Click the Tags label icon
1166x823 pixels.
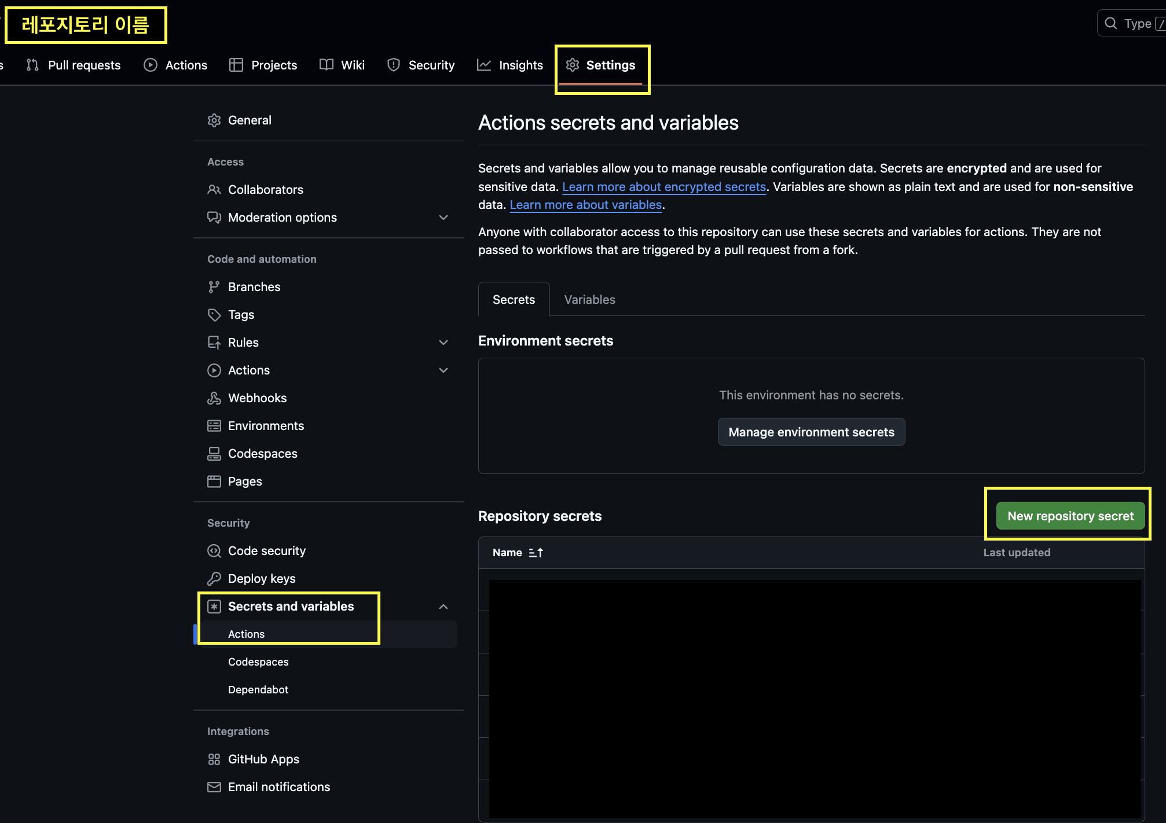[214, 315]
